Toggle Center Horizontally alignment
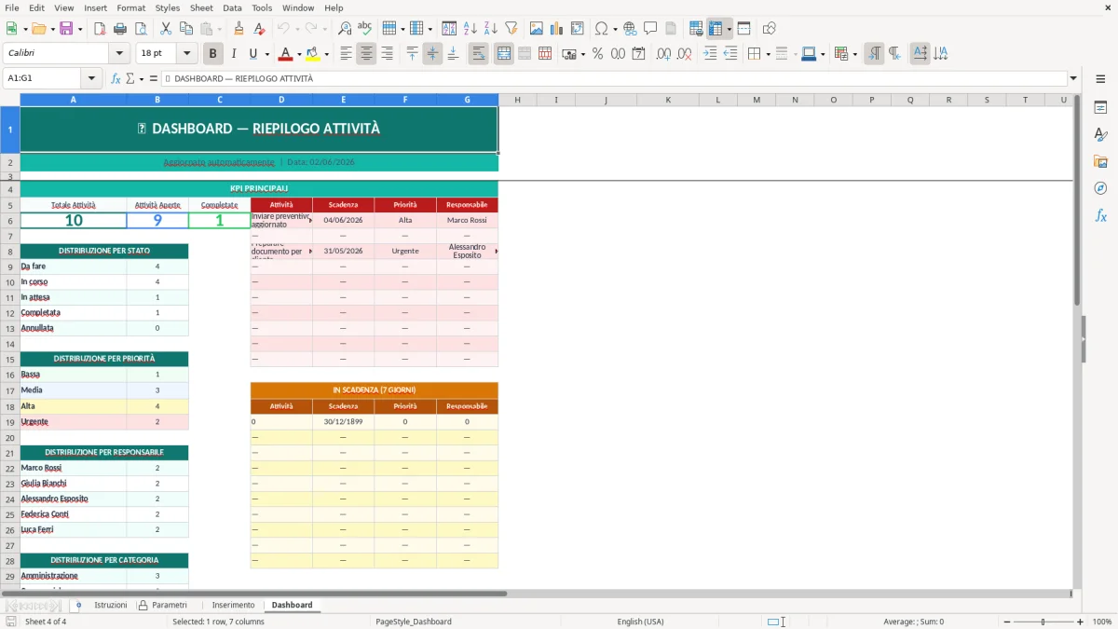The image size is (1118, 629). coord(366,54)
